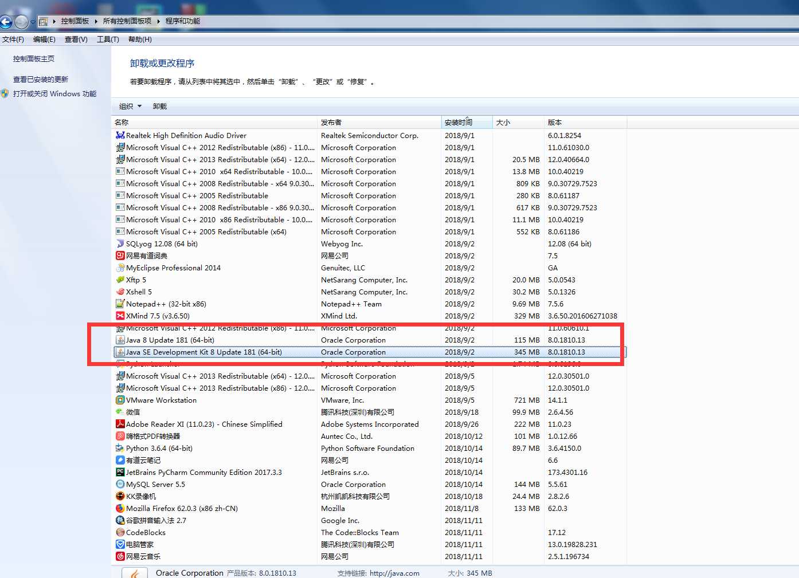
Task: Click the VMware Workstation icon
Action: (x=120, y=400)
